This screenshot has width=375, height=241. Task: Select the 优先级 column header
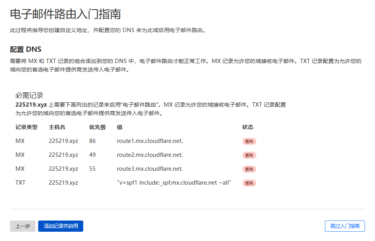(97, 127)
